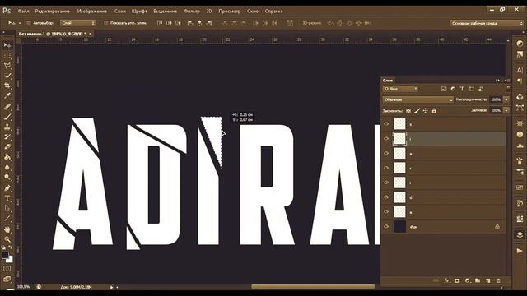Screen dimensions: 527x296
Task: Open tool preset picker arrow
Action: (x=20, y=23)
